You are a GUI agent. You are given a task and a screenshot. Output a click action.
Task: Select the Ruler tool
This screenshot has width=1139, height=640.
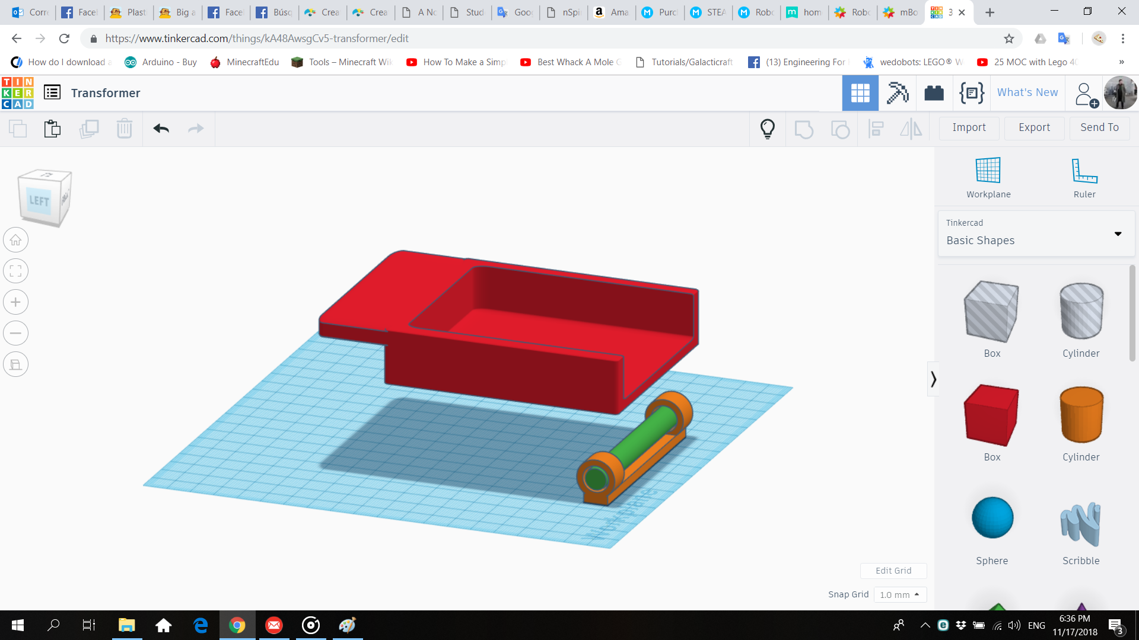point(1084,171)
